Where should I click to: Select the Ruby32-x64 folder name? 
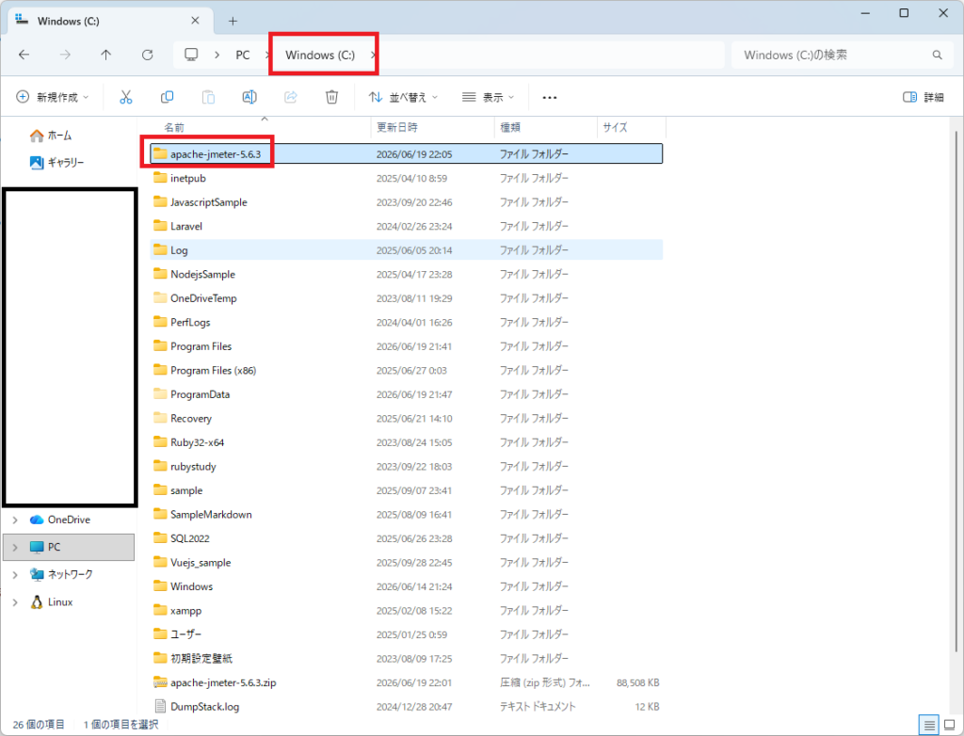198,442
